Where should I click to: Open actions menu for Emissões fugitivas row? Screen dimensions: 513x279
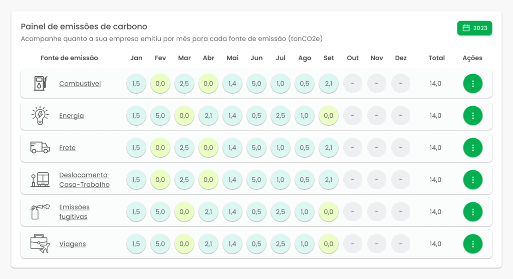click(472, 212)
